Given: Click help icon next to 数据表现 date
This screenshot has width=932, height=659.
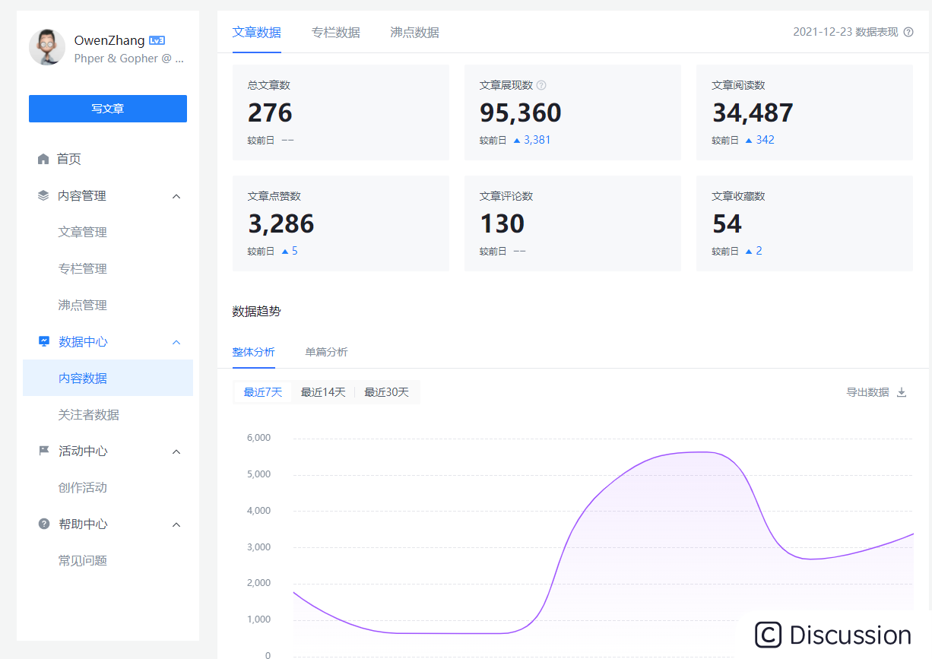Looking at the screenshot, I should [908, 32].
